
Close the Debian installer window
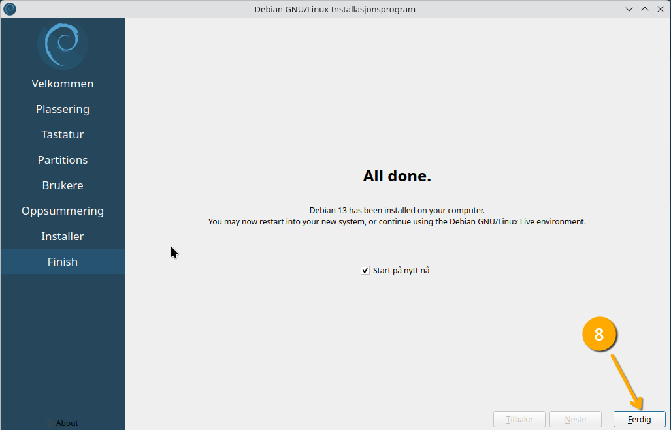pyautogui.click(x=661, y=9)
